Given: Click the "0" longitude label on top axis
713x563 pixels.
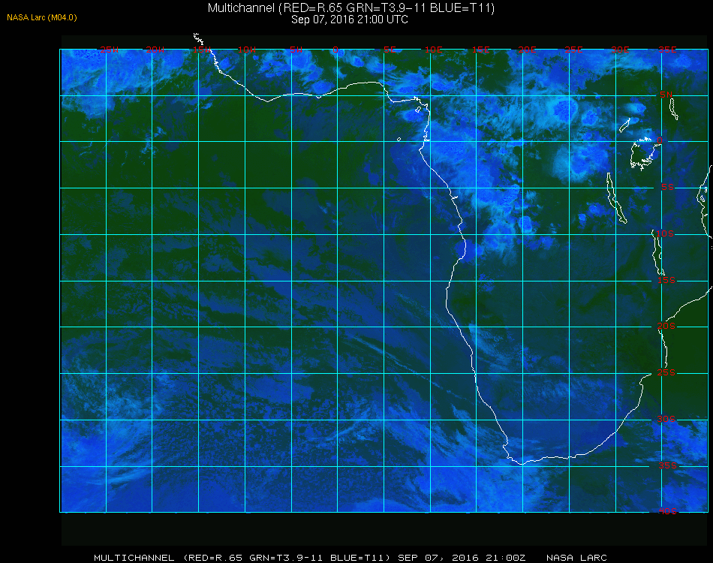Looking at the screenshot, I should coord(335,50).
